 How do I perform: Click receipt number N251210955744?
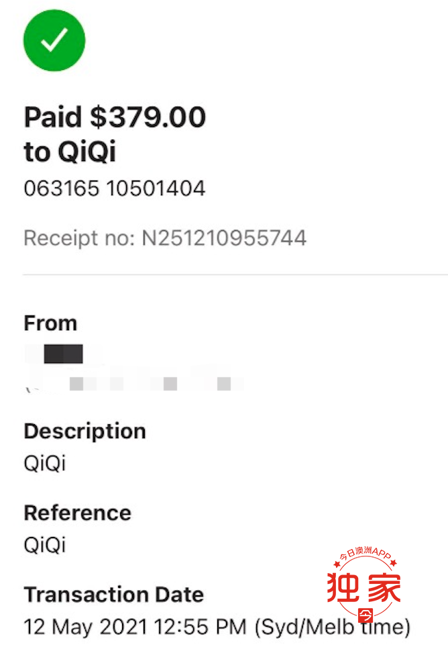point(224,238)
